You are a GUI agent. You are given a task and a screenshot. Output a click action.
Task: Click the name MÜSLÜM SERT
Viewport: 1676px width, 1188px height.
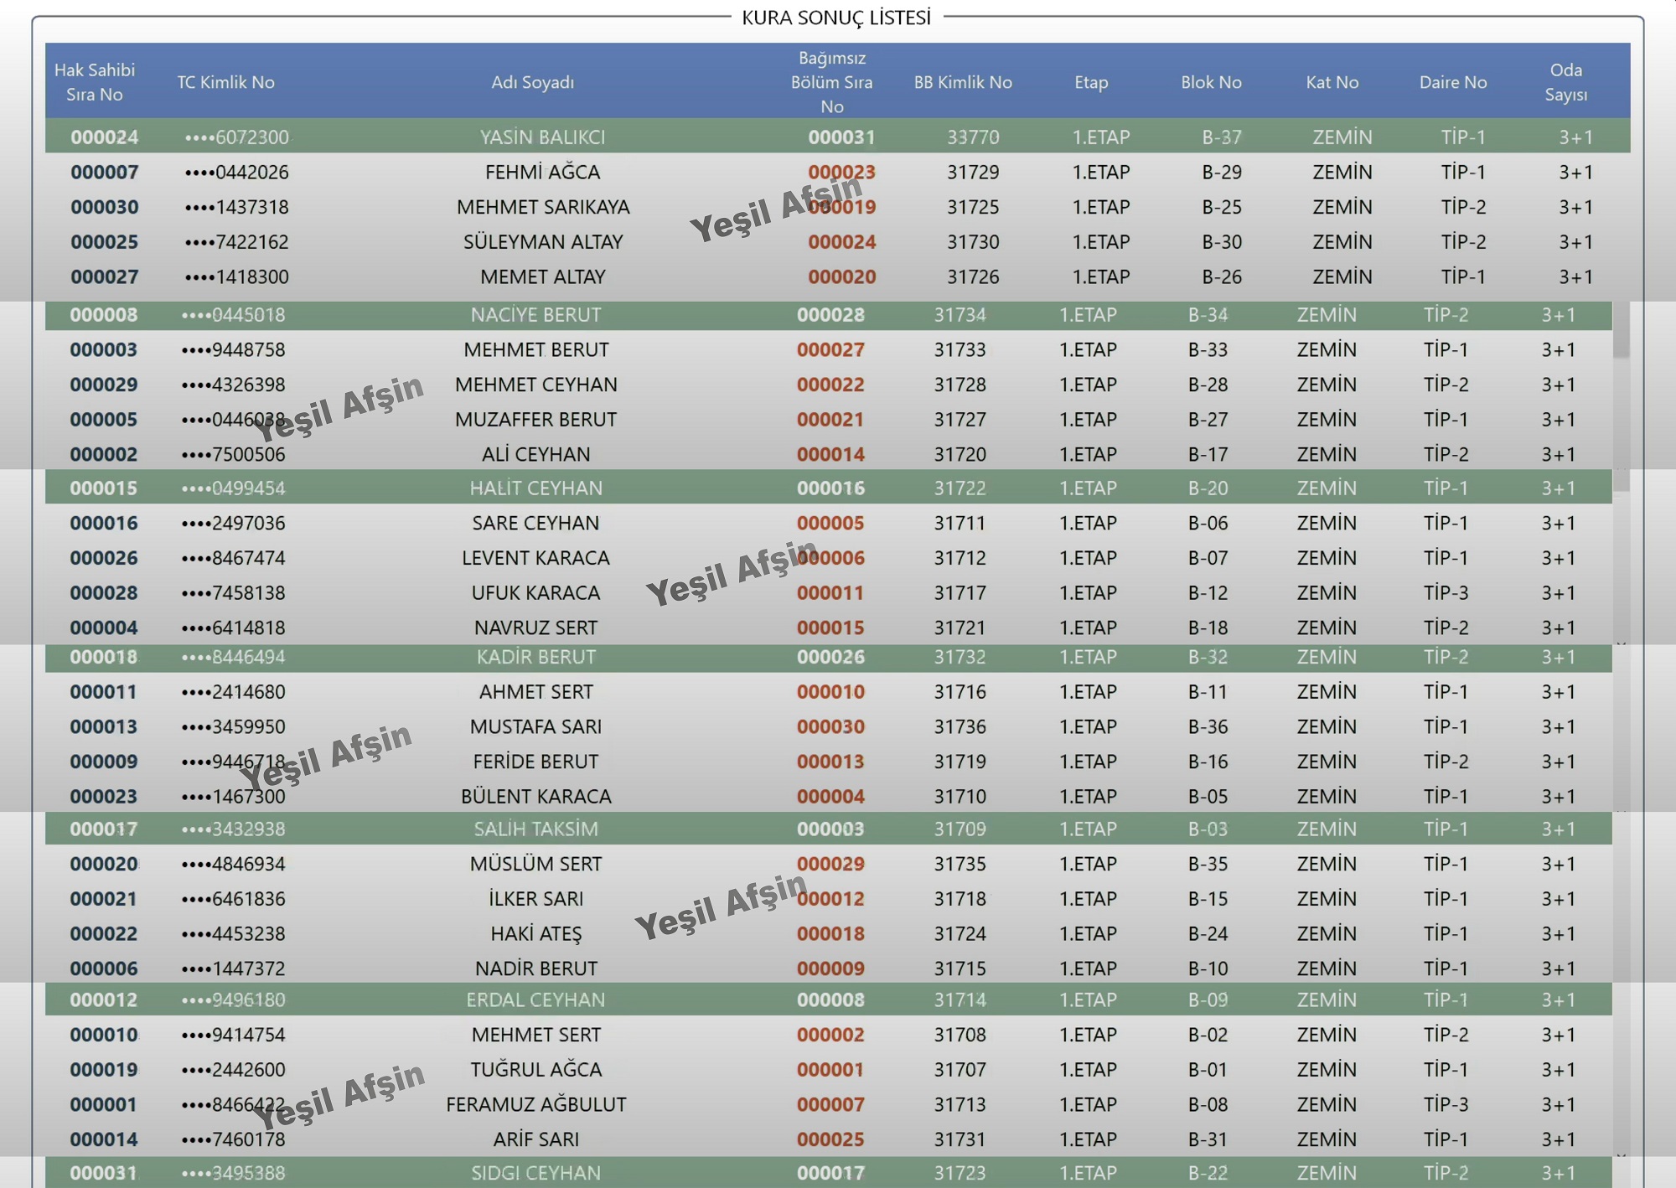click(x=536, y=864)
